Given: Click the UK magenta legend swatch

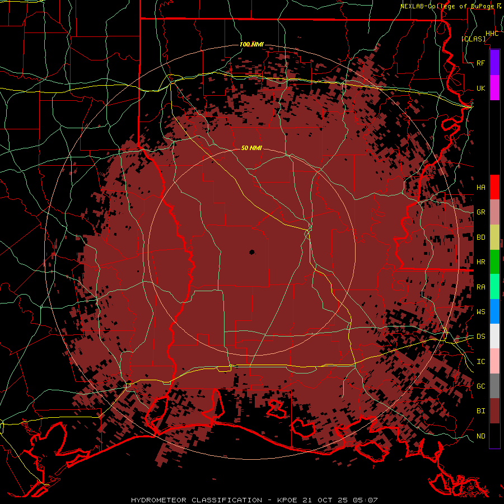Looking at the screenshot, I should coord(494,88).
